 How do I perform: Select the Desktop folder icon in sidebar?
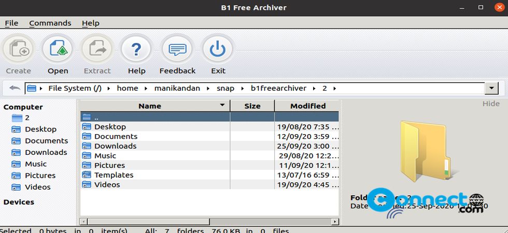[x=16, y=129]
